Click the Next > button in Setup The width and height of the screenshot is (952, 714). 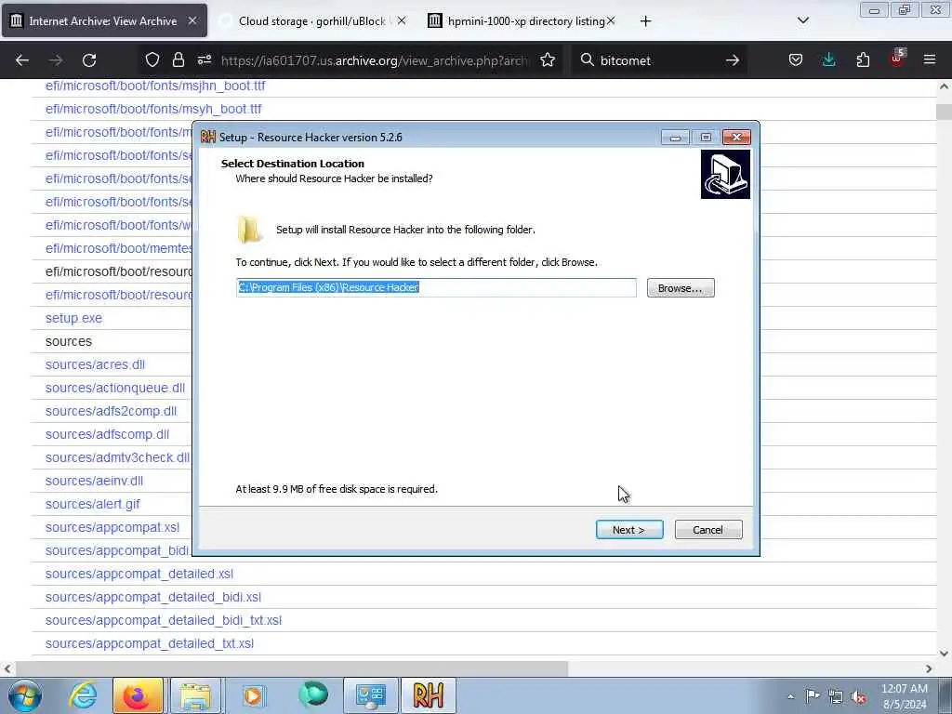click(629, 529)
